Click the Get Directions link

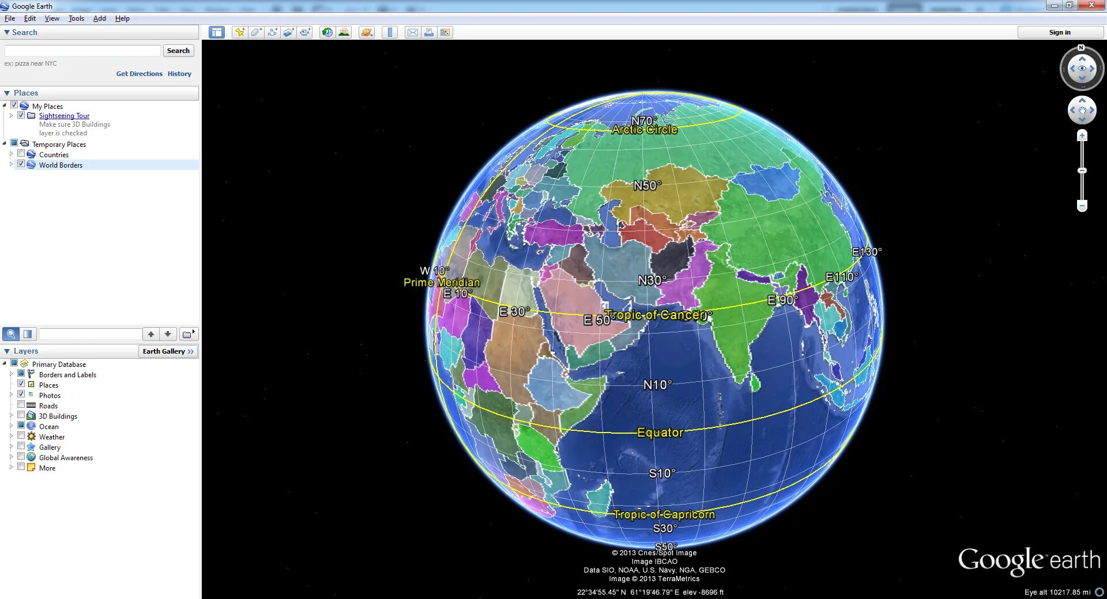point(140,74)
